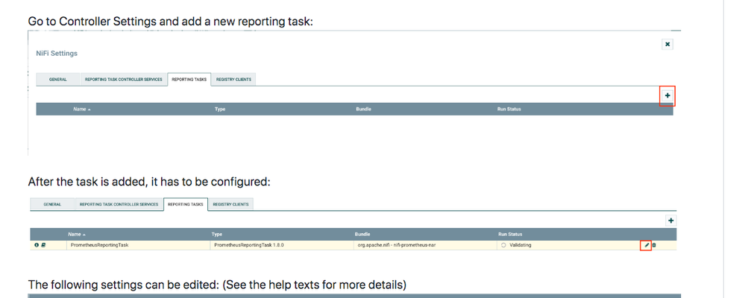View PrometheusReportingTask details via the info icon
This screenshot has height=298, width=745.
[37, 245]
